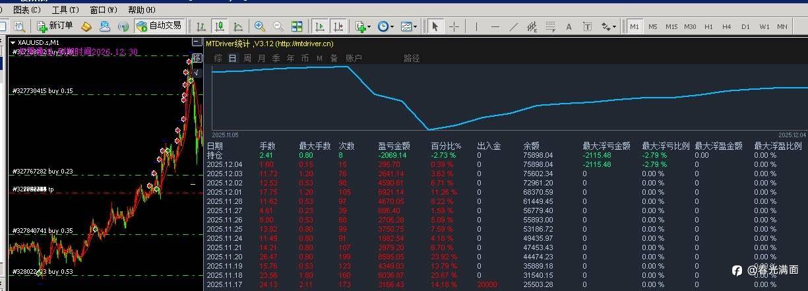Select the 账户 account tab
Image resolution: width=808 pixels, height=291 pixels.
(354, 58)
